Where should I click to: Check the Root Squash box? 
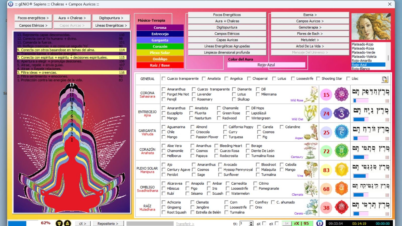(164, 212)
